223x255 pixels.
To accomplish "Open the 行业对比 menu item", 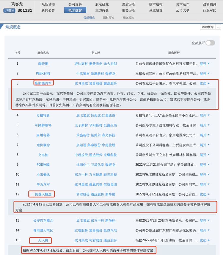I will [210, 10].
